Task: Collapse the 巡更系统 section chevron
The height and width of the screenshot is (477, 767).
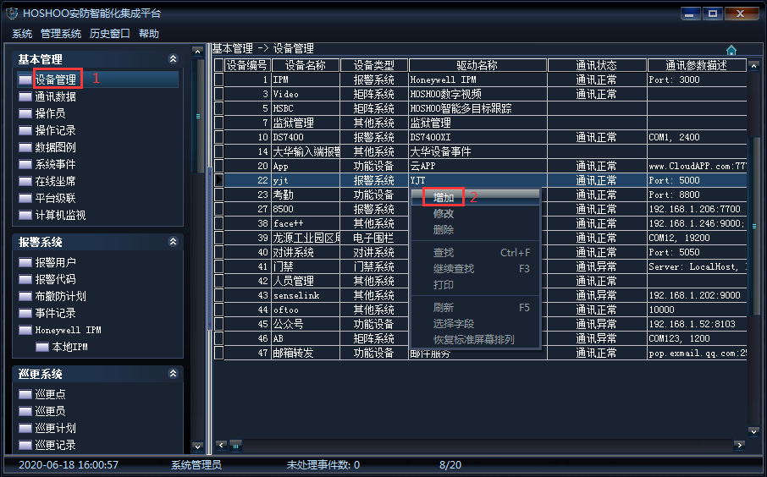Action: coord(173,374)
